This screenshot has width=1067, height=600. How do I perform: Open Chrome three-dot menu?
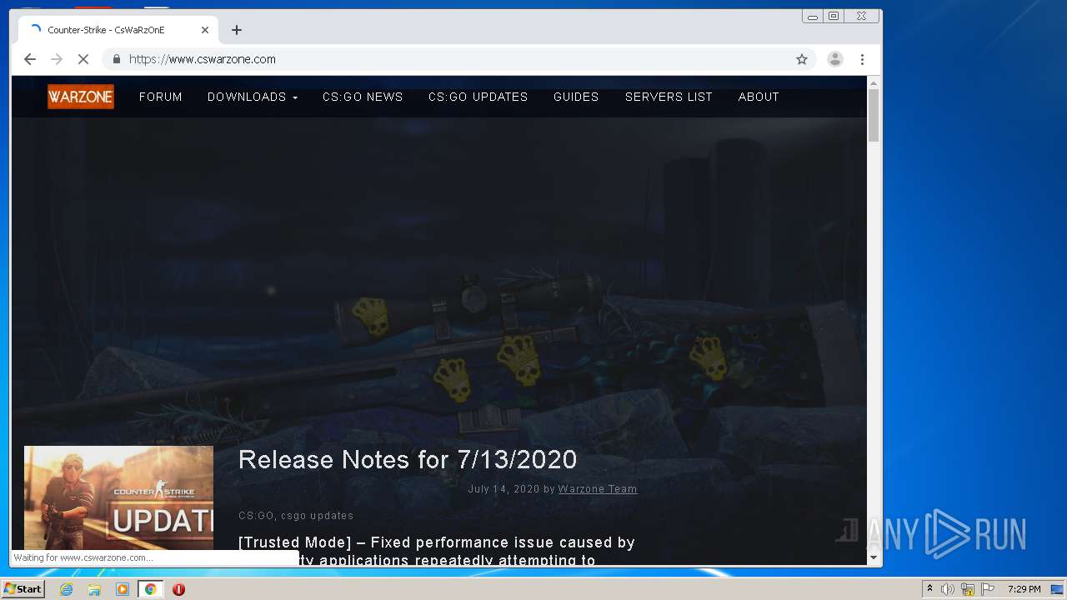[862, 59]
